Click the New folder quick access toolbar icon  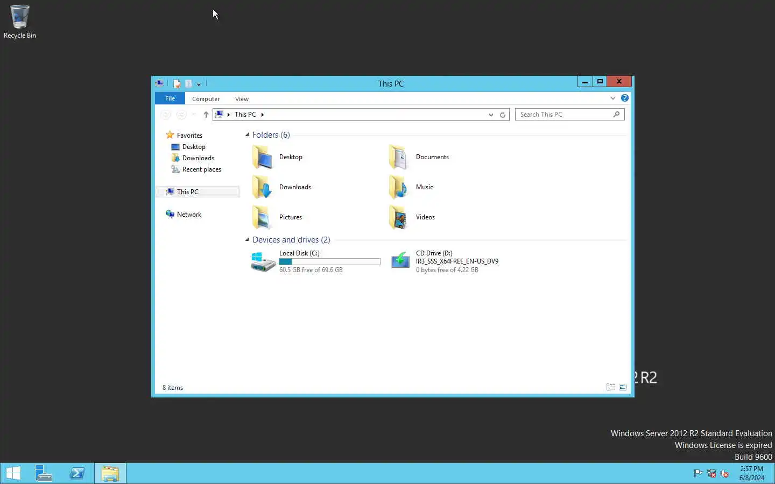click(188, 83)
